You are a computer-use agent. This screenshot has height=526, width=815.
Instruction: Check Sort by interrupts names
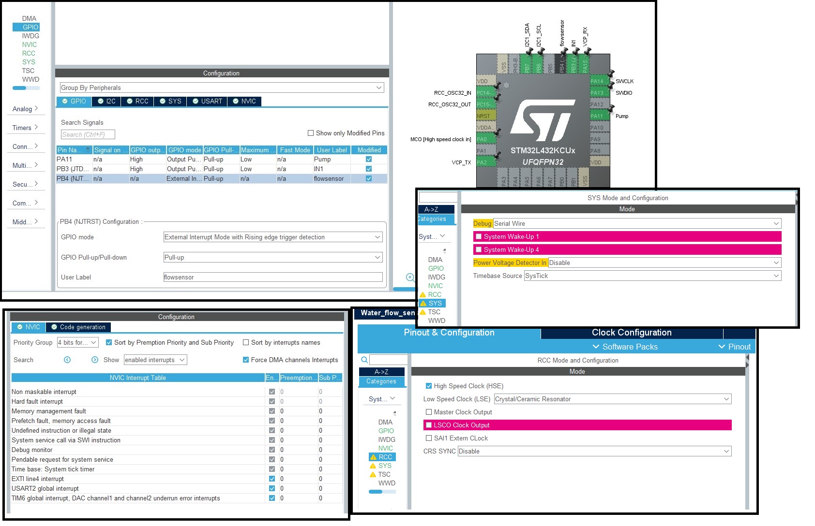click(x=246, y=342)
